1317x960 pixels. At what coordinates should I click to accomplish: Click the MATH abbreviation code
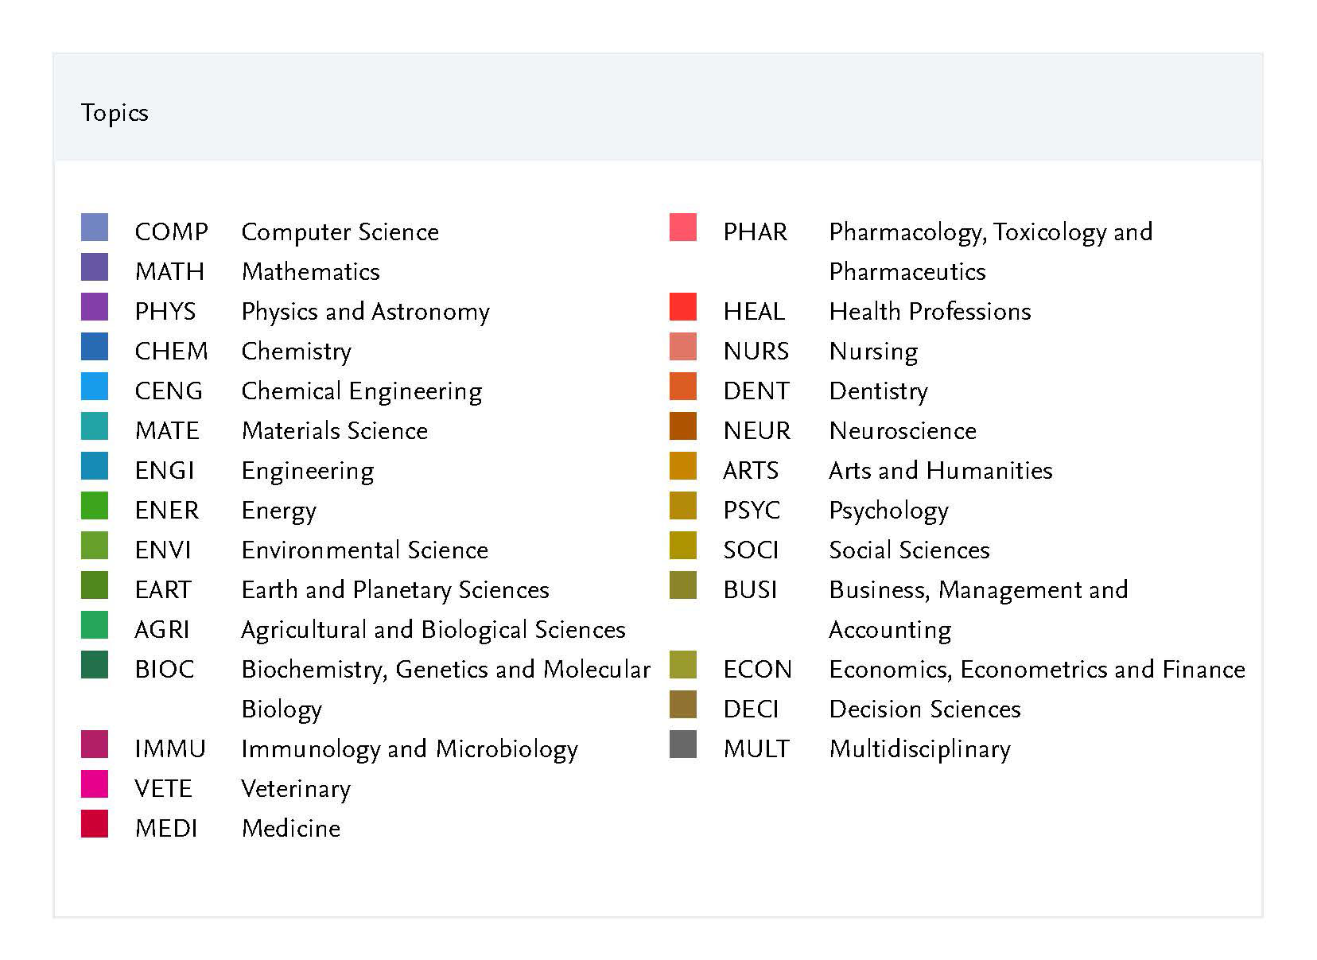click(169, 272)
